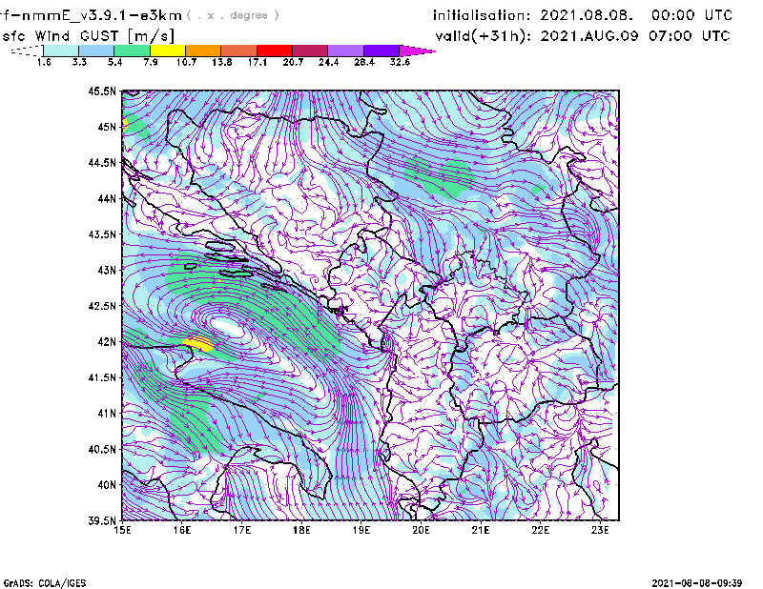Click the 17E longitude label

242,530
